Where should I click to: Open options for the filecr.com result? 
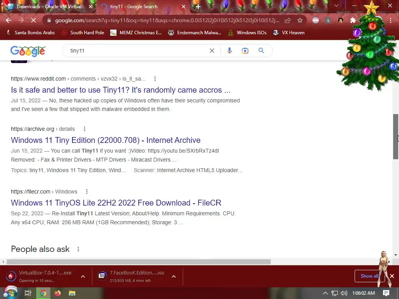pyautogui.click(x=87, y=192)
